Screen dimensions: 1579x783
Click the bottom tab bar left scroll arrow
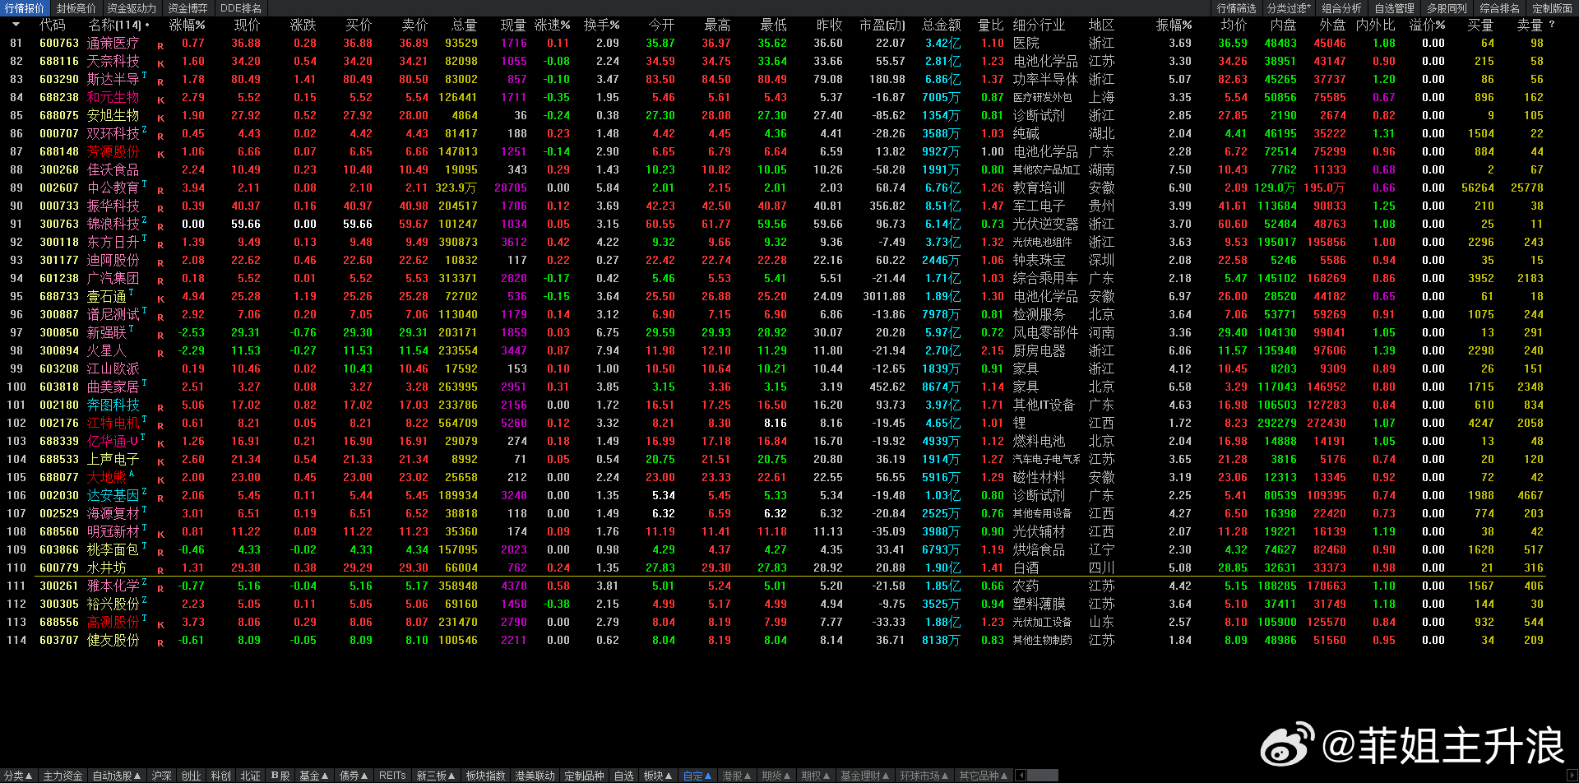click(1021, 776)
